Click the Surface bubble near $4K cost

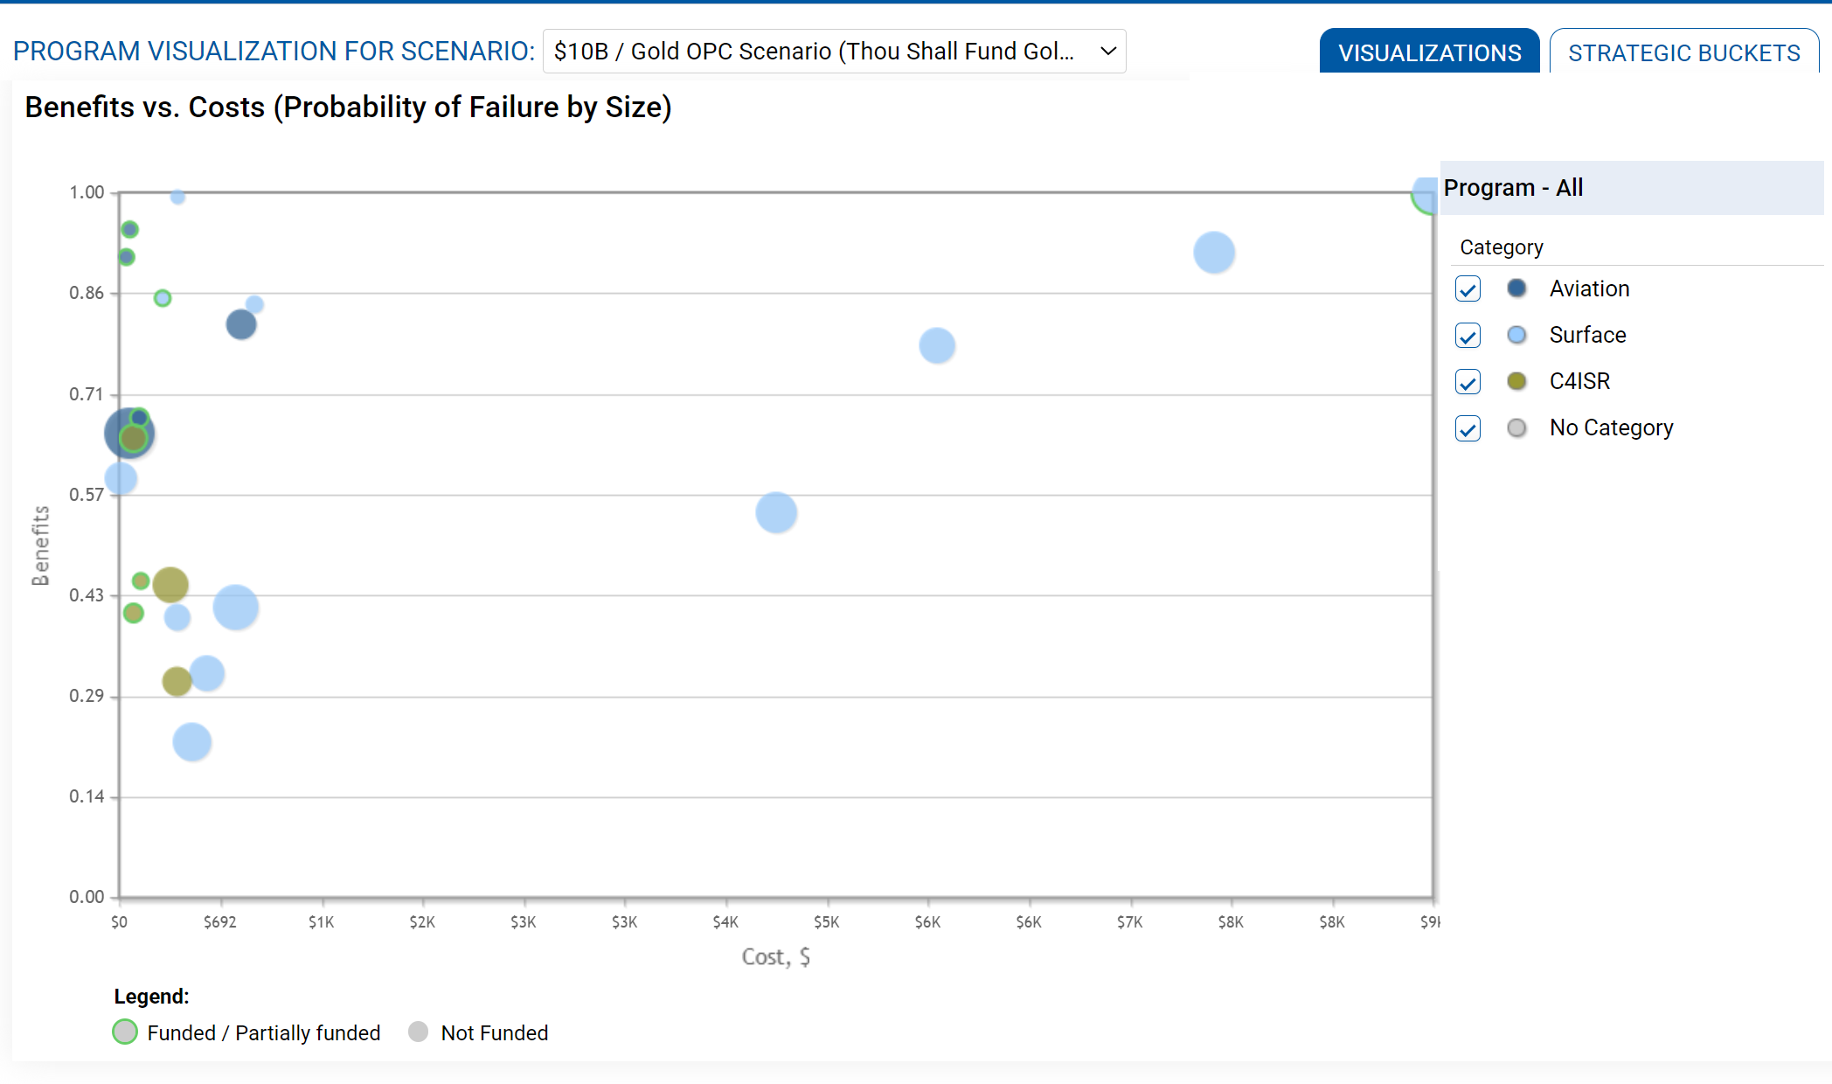coord(776,512)
